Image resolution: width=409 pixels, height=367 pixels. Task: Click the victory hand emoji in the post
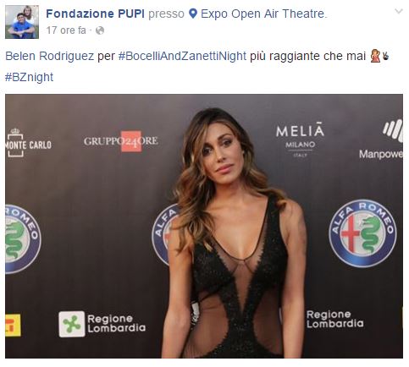pyautogui.click(x=385, y=56)
